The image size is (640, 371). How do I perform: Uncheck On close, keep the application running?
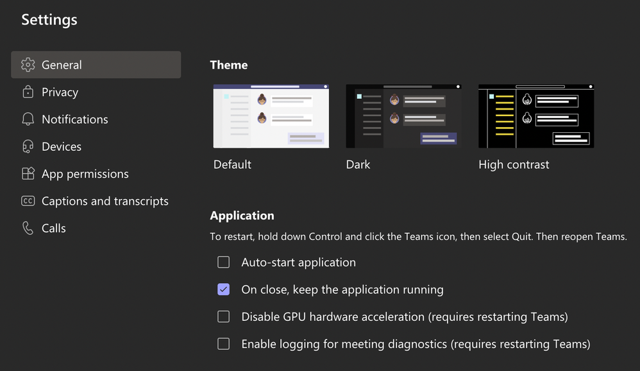point(223,289)
